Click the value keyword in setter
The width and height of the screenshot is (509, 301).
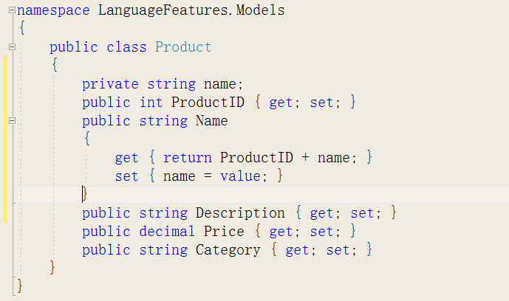[x=240, y=176]
